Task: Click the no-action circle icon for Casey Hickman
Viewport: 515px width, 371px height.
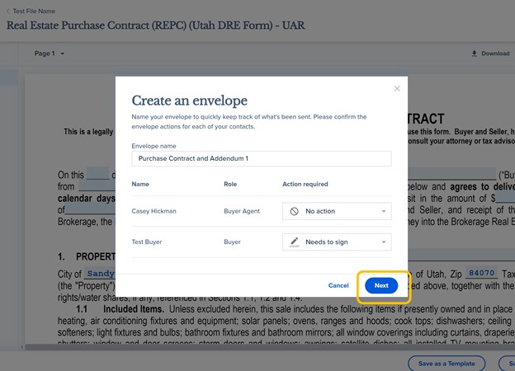Action: [295, 211]
